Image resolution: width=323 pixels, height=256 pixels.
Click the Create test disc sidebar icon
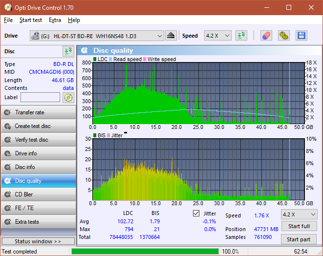coord(8,126)
